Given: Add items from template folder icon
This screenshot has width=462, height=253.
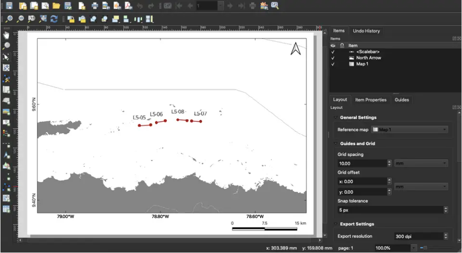Looking at the screenshot, I should tap(56, 6).
